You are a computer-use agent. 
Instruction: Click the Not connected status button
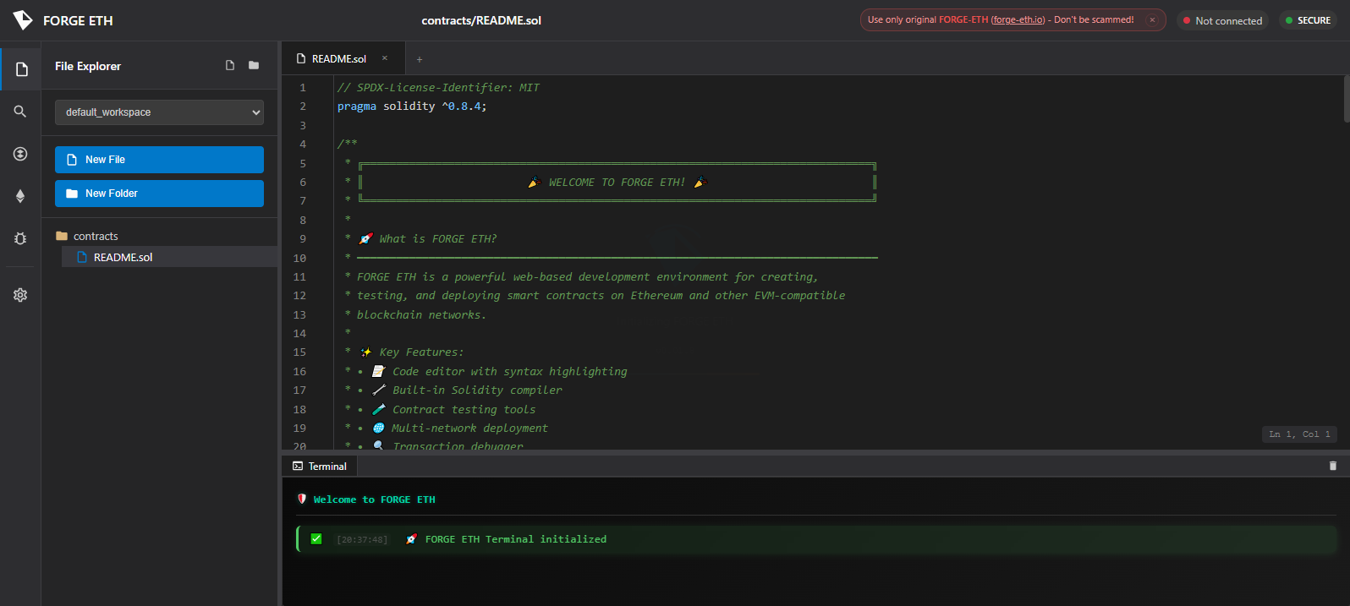(1222, 20)
